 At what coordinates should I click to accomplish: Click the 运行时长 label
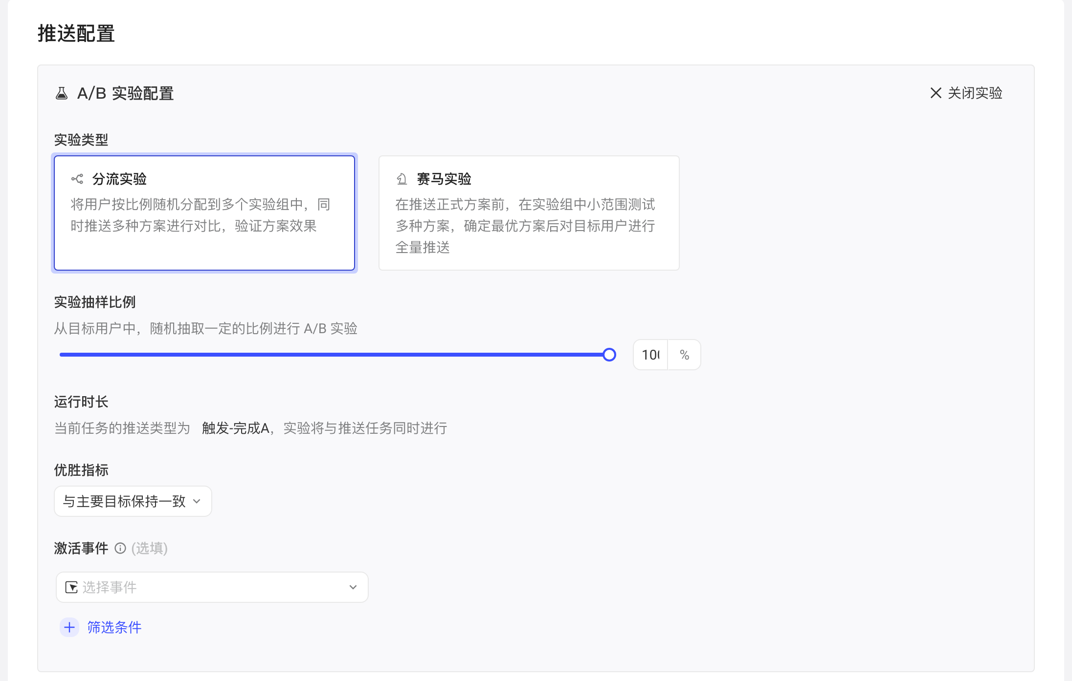(81, 402)
